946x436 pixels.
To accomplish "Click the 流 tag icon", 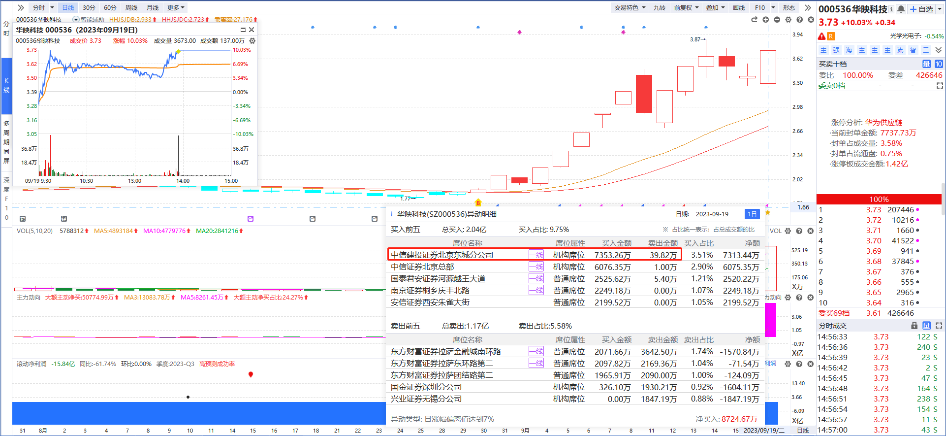I will (x=900, y=50).
